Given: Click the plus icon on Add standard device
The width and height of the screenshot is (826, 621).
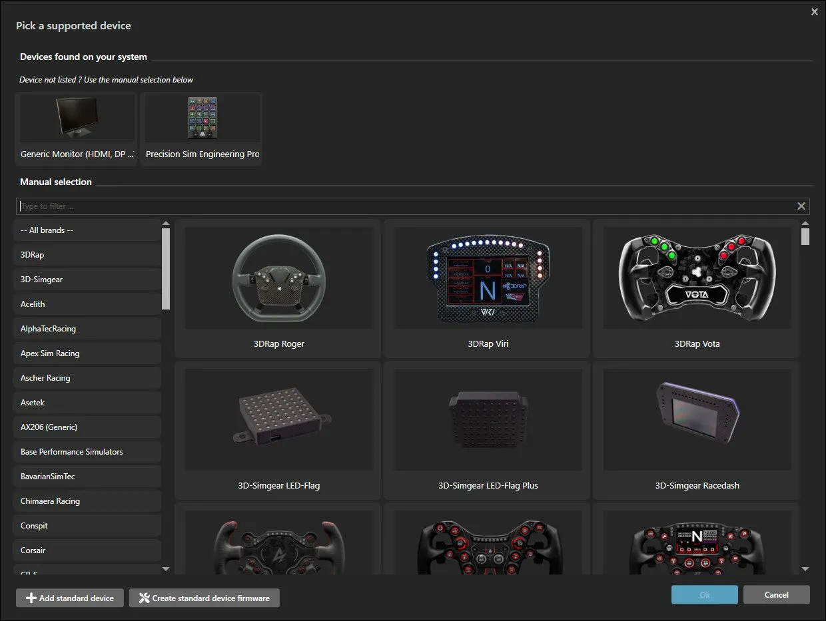Looking at the screenshot, I should (x=31, y=598).
